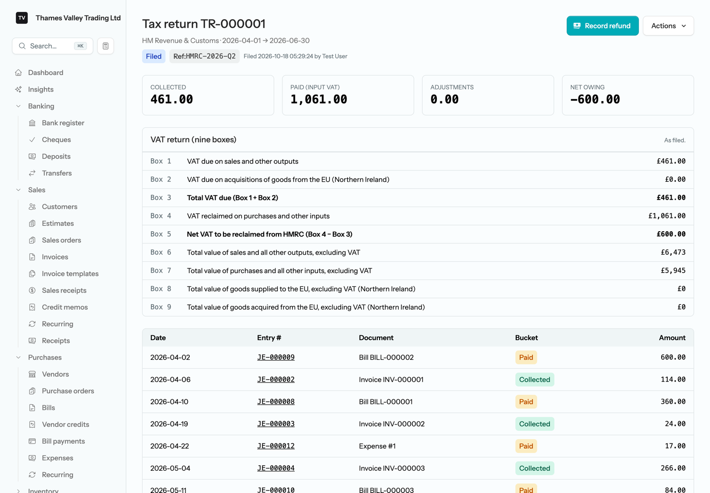Click the Transfers arrows icon

(x=33, y=173)
